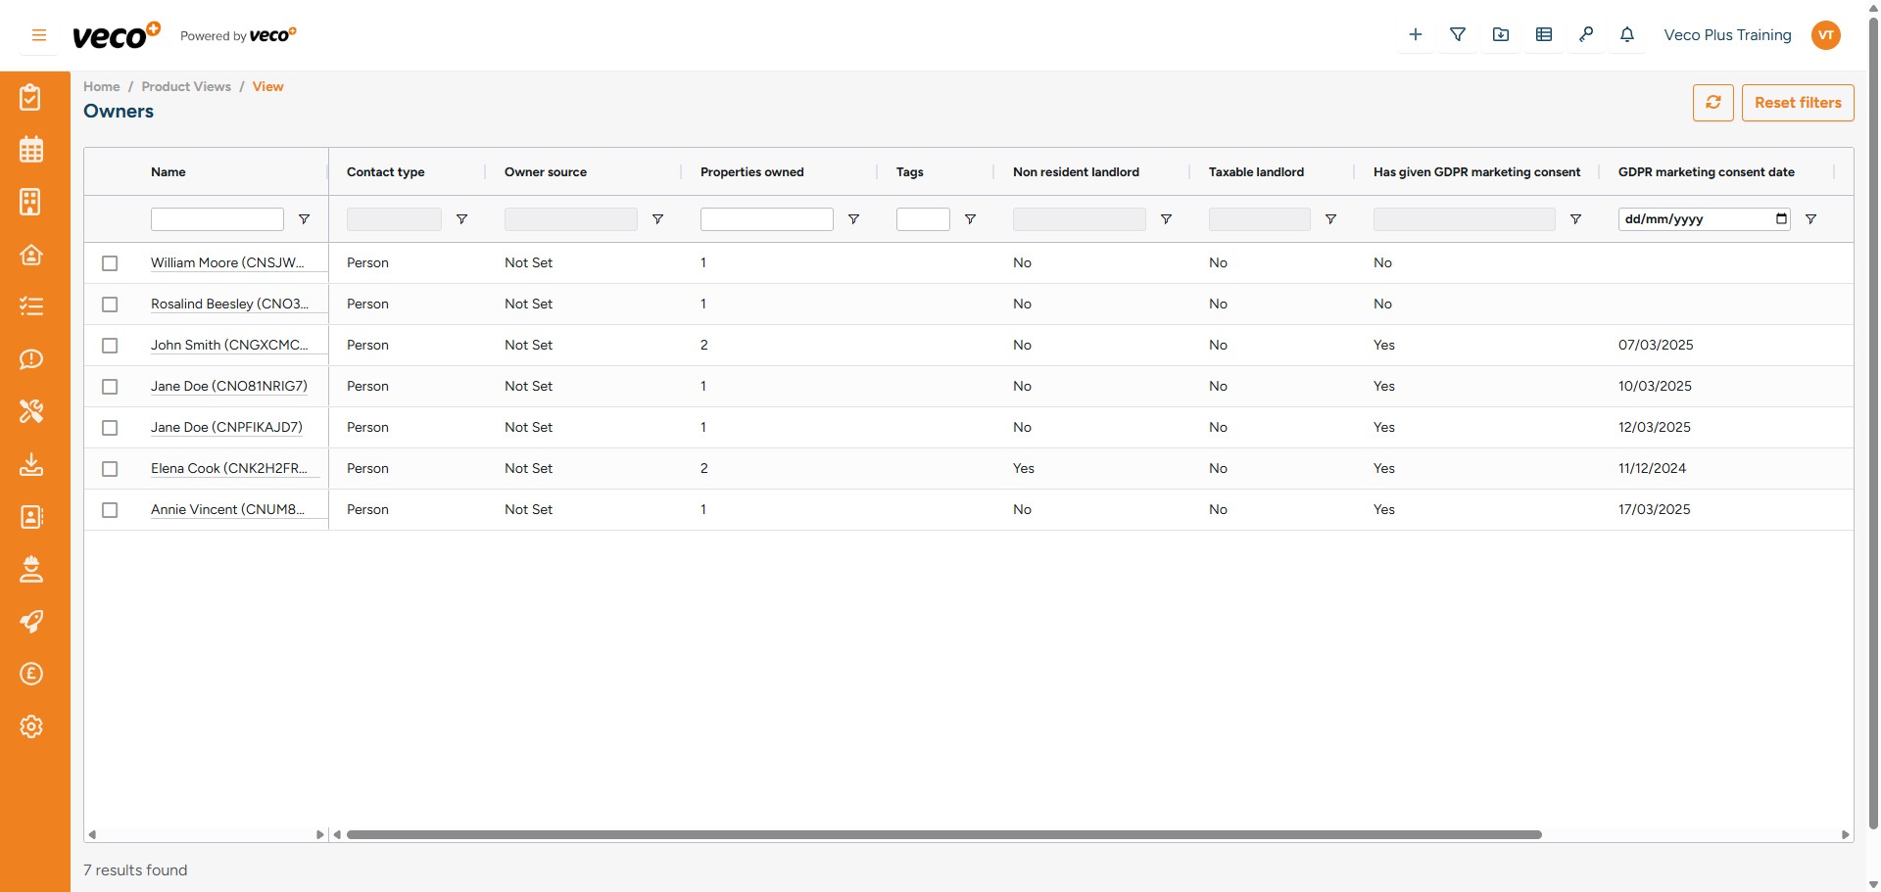1881x892 pixels.
Task: Open the Contact type filter dropdown
Action: pyautogui.click(x=394, y=219)
